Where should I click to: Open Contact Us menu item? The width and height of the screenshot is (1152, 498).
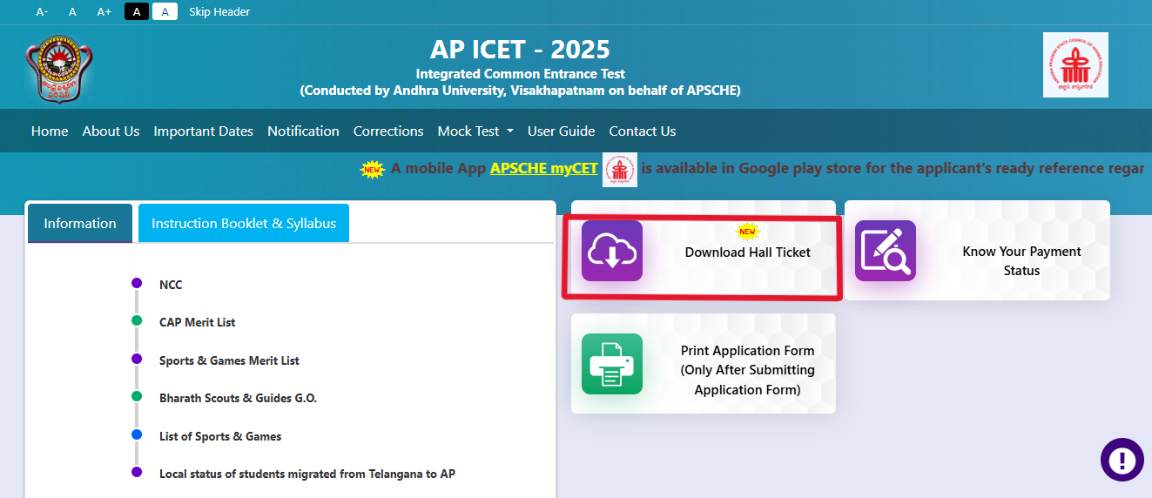tap(643, 131)
